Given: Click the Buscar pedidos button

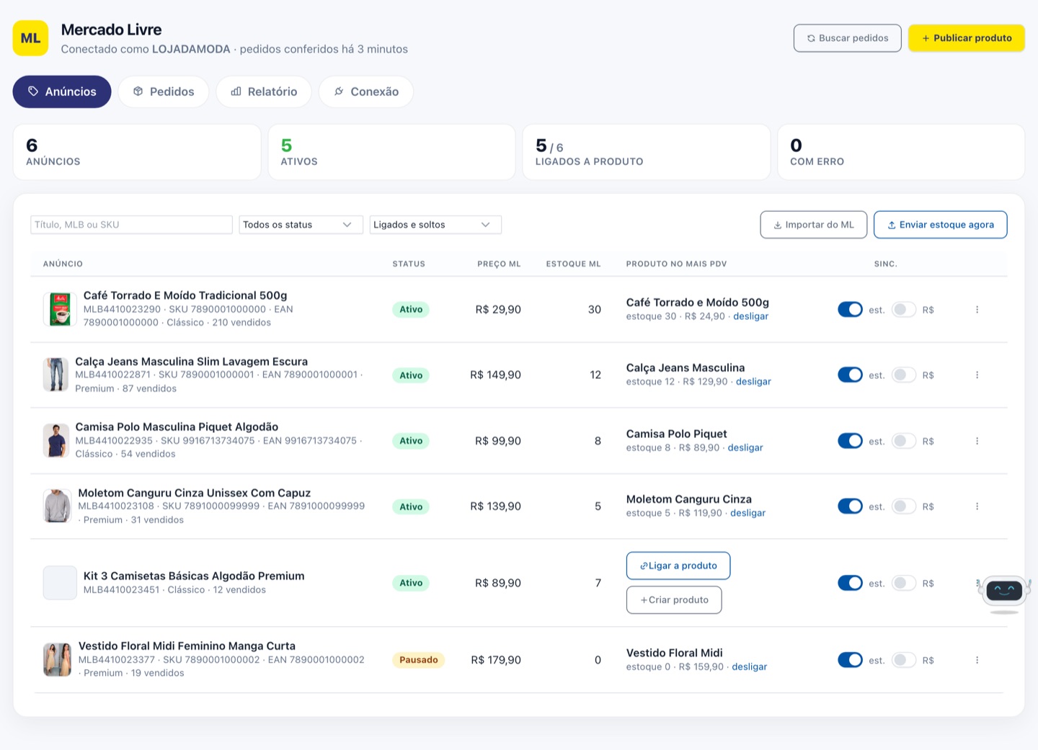Looking at the screenshot, I should tap(848, 38).
